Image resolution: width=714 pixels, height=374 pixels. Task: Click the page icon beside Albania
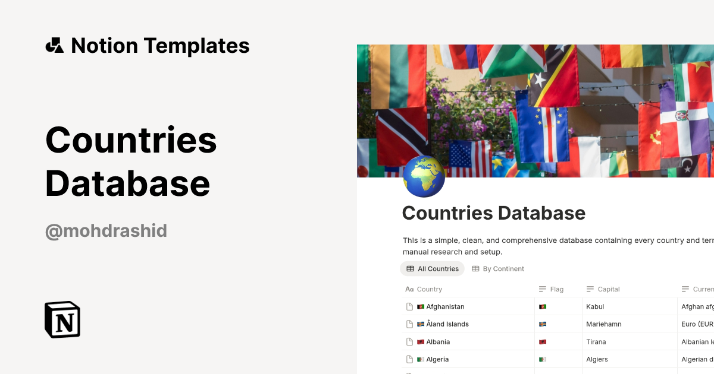coord(409,342)
